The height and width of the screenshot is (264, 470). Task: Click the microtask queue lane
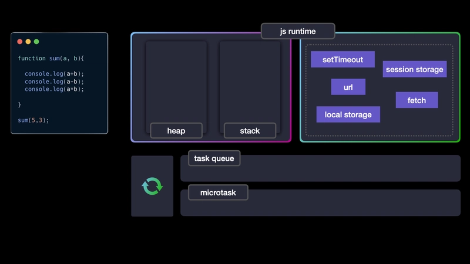coord(320,203)
